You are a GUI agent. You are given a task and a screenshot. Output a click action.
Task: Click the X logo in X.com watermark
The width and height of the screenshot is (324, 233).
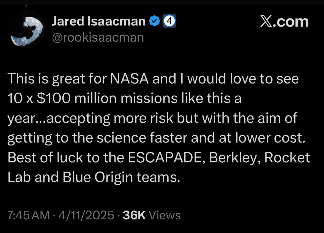click(x=267, y=21)
